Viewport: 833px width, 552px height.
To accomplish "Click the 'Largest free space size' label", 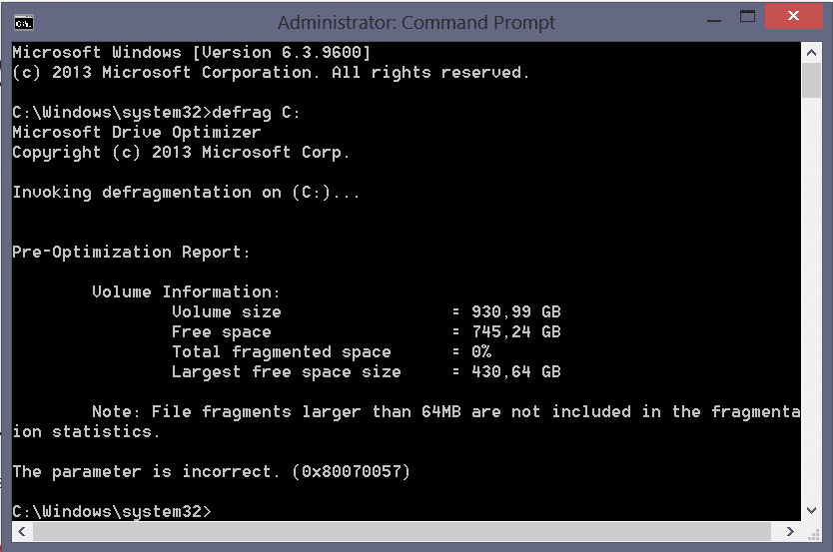I will coord(286,372).
